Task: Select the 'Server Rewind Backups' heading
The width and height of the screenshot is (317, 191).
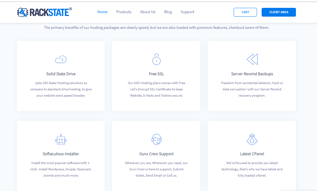Action: (x=252, y=74)
